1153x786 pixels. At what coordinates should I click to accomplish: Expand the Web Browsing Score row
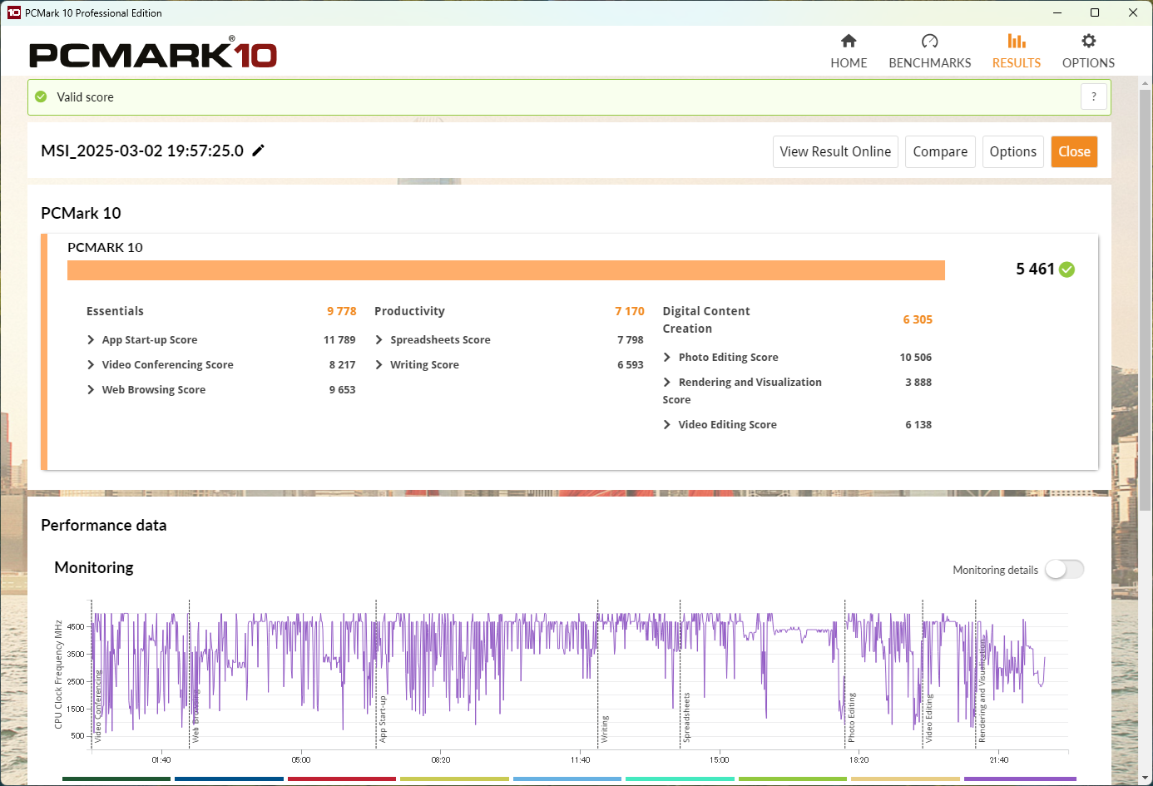pyautogui.click(x=91, y=389)
